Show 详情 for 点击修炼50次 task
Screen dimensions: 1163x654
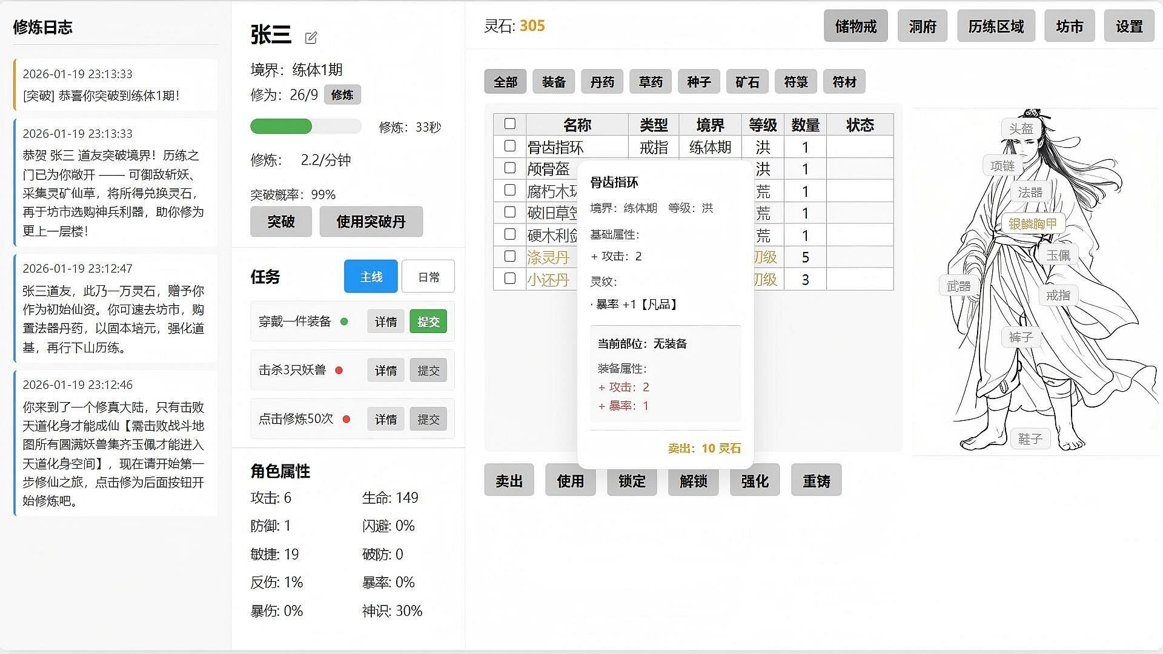385,419
